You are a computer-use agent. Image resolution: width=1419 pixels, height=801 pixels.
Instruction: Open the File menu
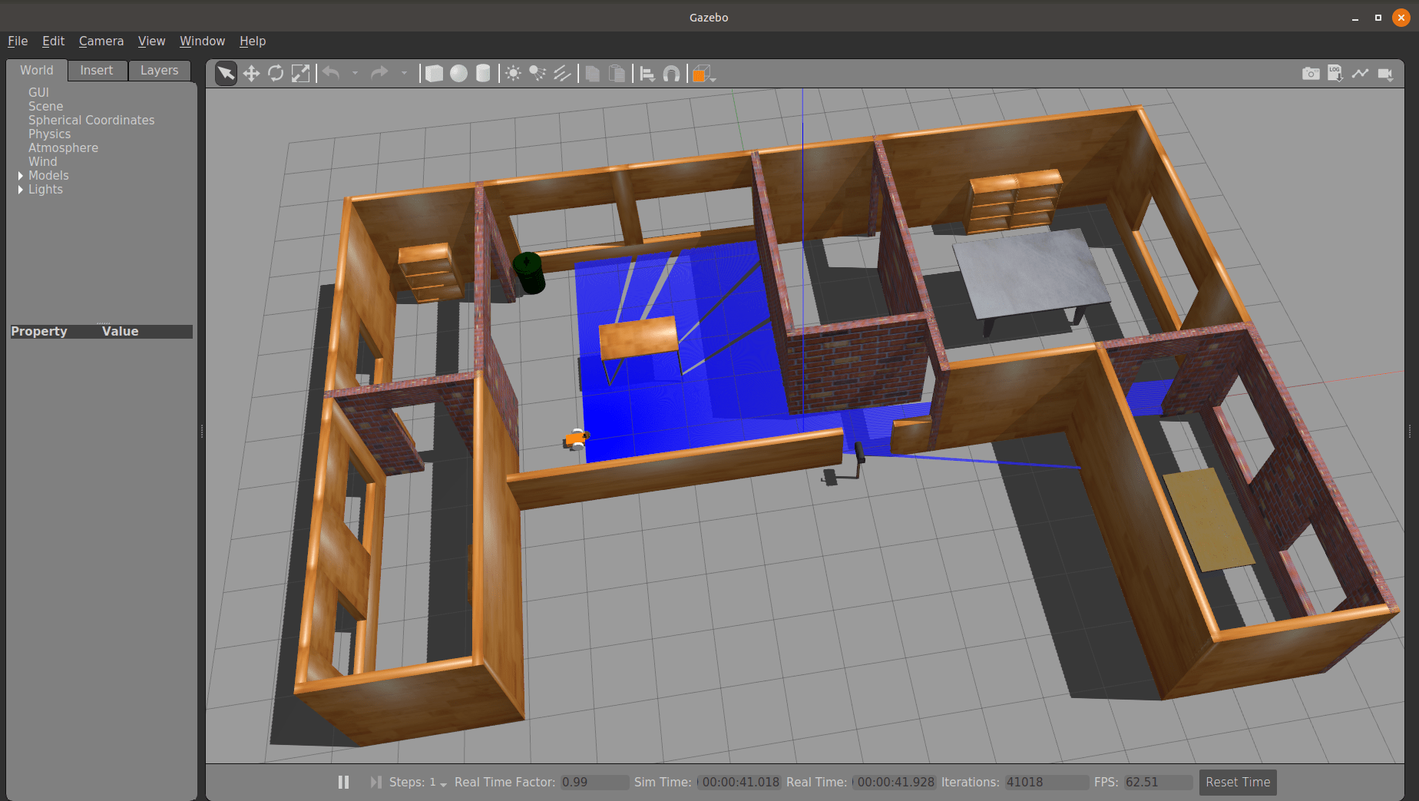[18, 41]
